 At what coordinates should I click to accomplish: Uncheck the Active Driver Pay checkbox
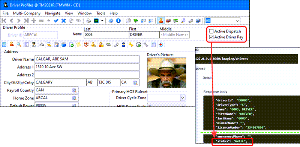pyautogui.click(x=211, y=37)
